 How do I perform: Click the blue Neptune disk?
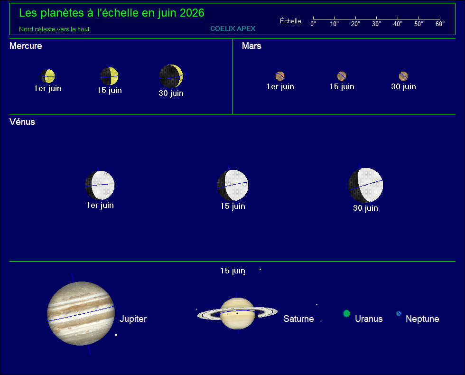pos(399,313)
